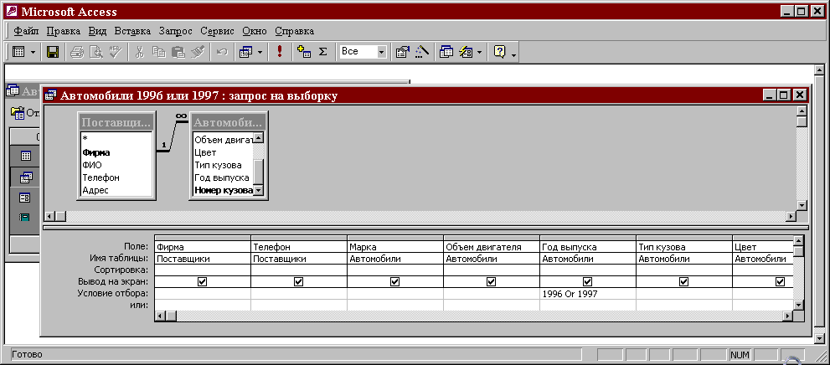Screen dimensions: 830x365
Task: Click the Query Type toolbar icon
Action: click(x=246, y=52)
